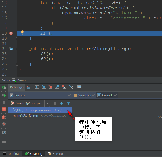
Task: Click f1() call on line 23
Action: pyautogui.click(x=47, y=54)
